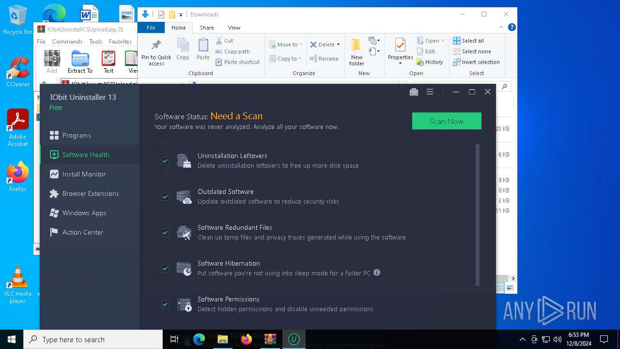Switch to View tab in Explorer
This screenshot has width=620, height=349.
[234, 28]
